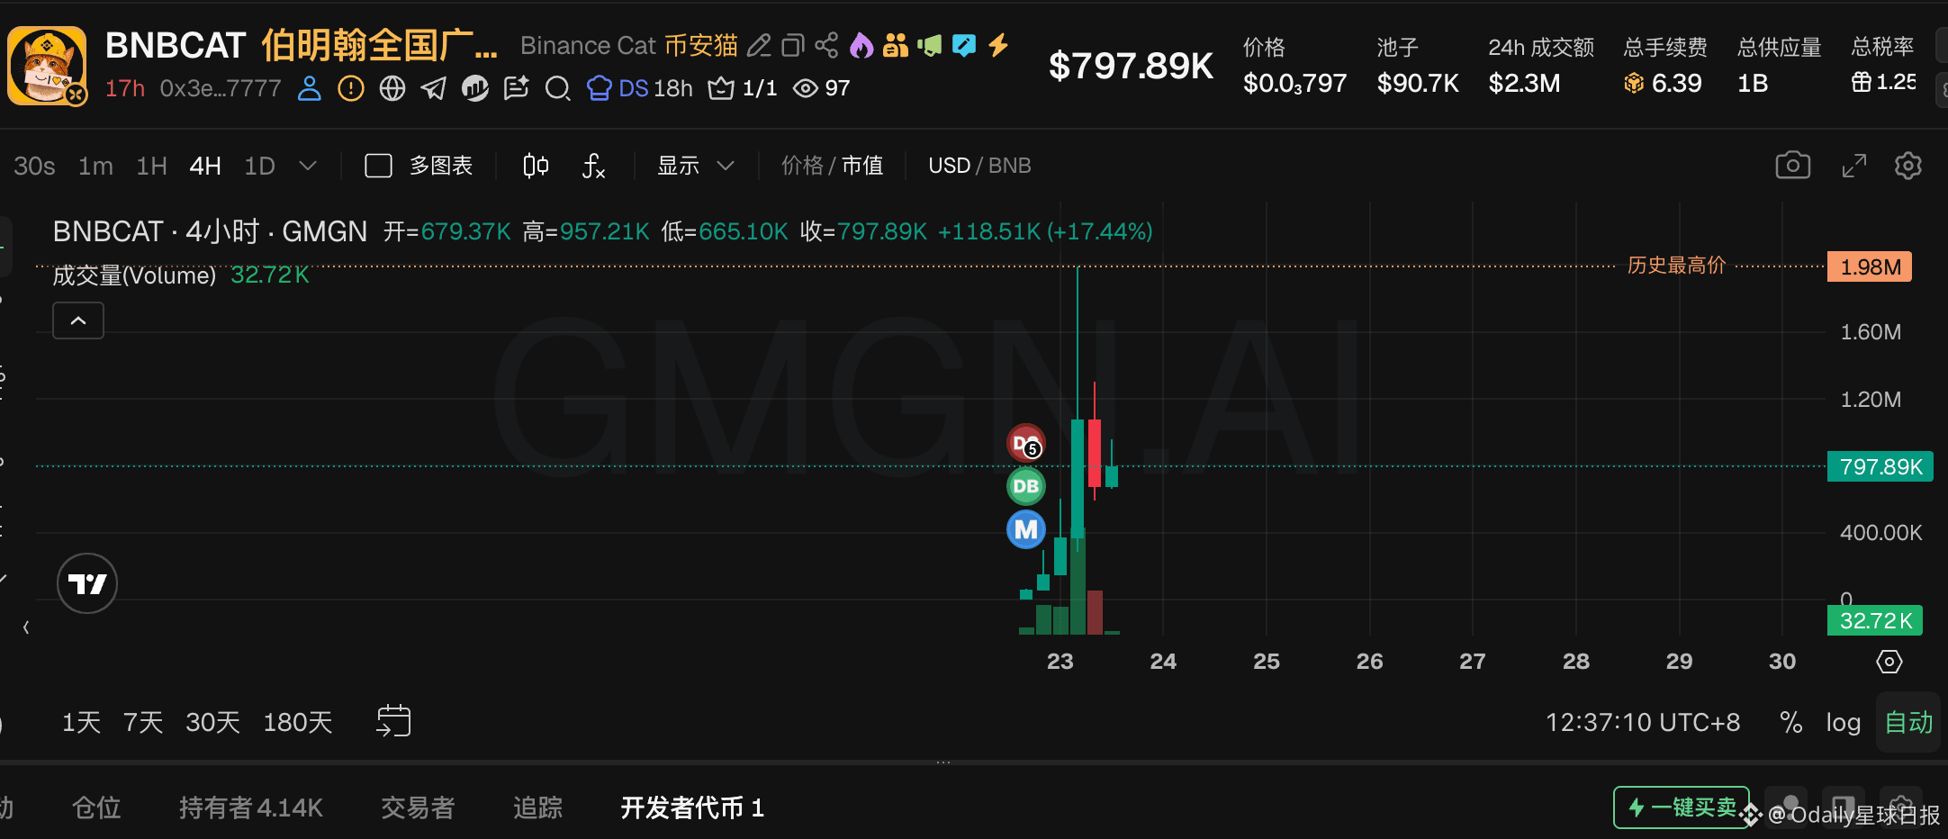Screen dimensions: 1948x839
Task: Expand chart to fullscreen
Action: point(1853,166)
